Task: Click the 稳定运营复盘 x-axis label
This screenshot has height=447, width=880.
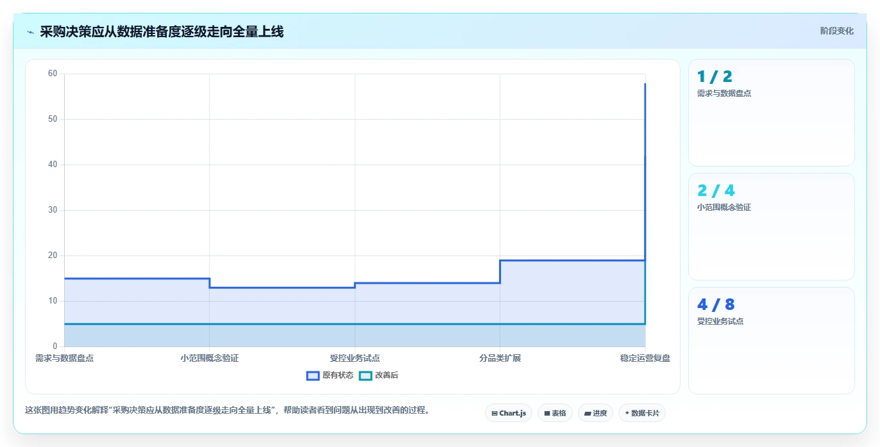Action: (645, 358)
